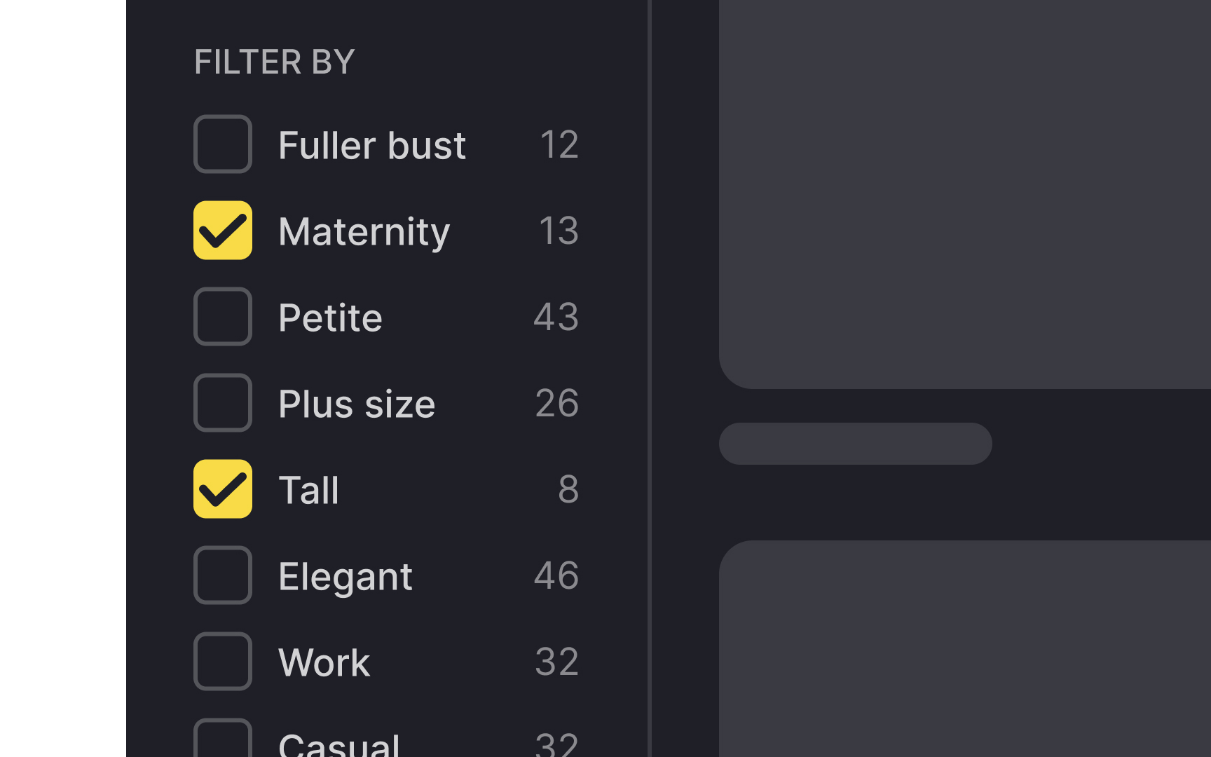
Task: Toggle the Elegant filter on
Action: pyautogui.click(x=222, y=575)
